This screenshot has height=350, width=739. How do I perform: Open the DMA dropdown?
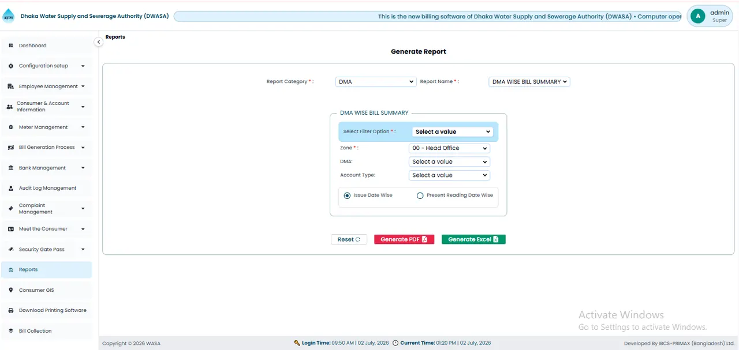(x=449, y=162)
